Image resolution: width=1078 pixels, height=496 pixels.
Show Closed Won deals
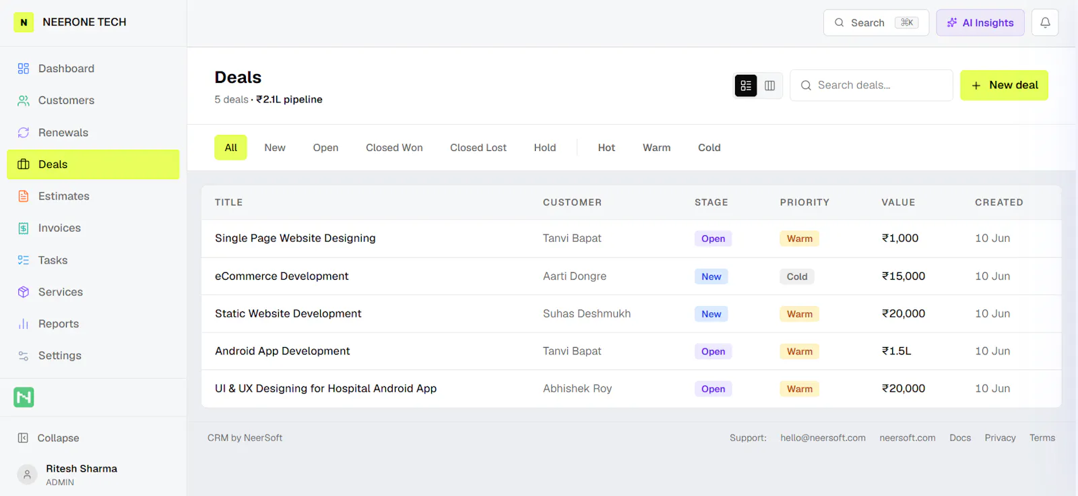(394, 148)
